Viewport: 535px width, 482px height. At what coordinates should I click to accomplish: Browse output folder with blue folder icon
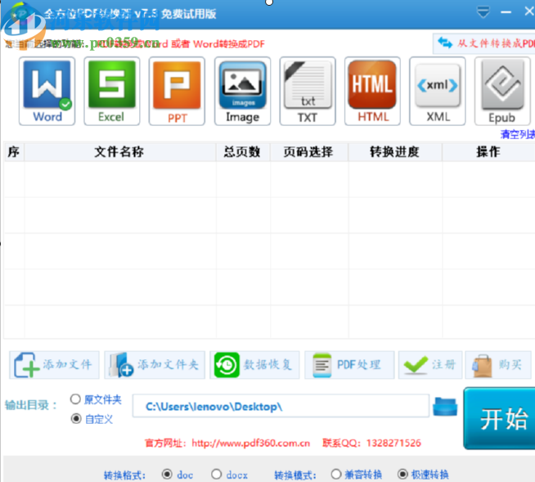[445, 407]
